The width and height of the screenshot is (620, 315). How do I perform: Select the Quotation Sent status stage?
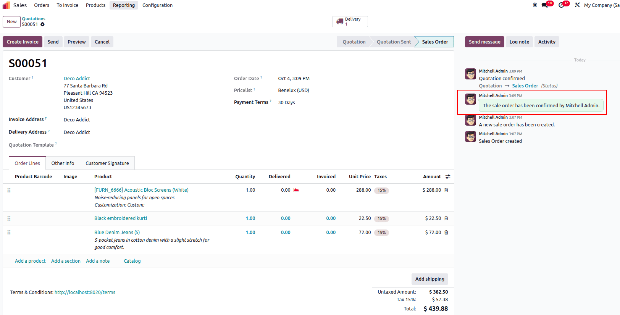click(x=394, y=42)
